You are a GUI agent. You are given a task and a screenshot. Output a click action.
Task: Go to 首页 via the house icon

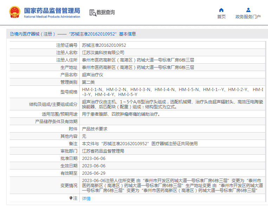click(221, 10)
